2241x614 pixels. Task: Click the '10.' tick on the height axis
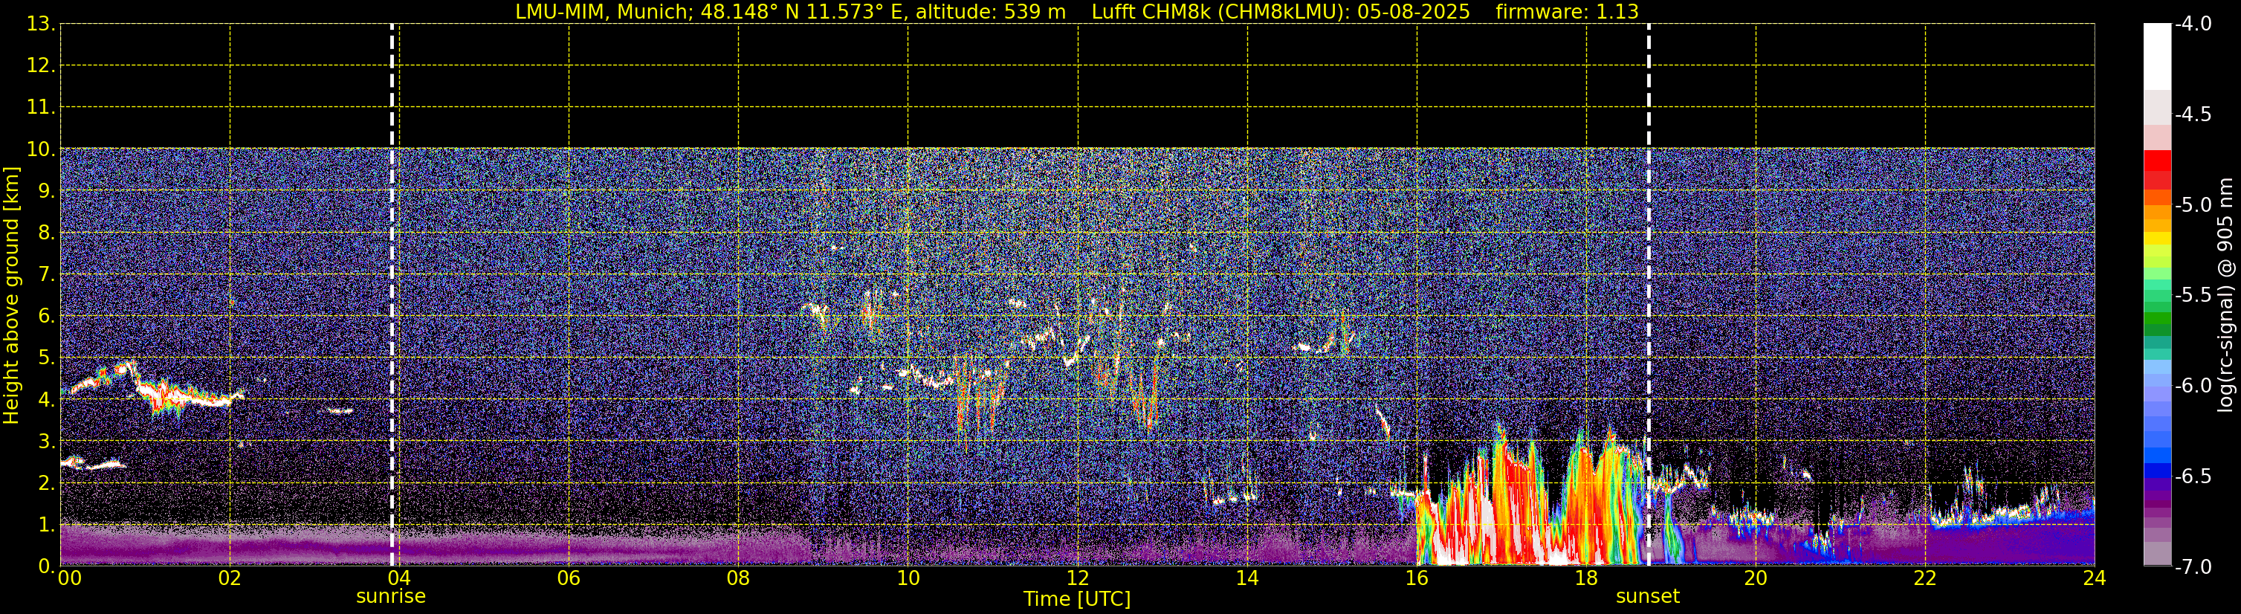41,149
